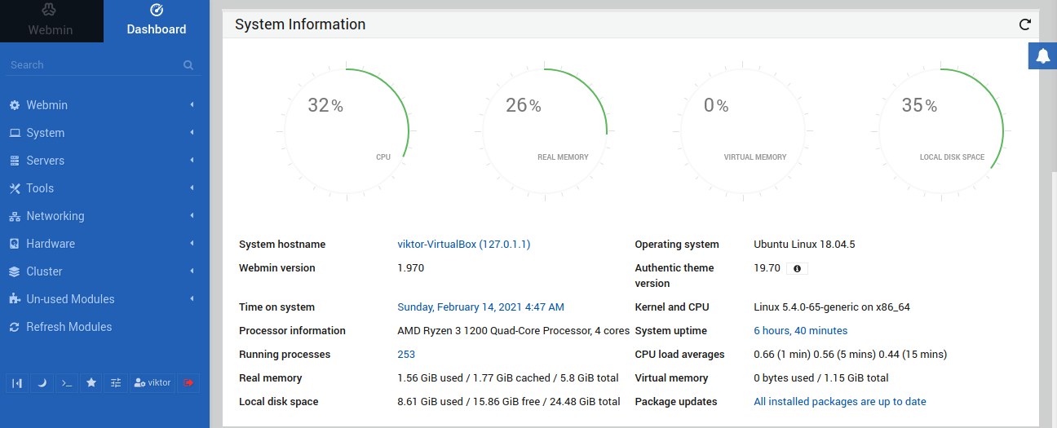Click the Virtual Memory 0% gauge
1057x428 pixels.
[x=743, y=131]
